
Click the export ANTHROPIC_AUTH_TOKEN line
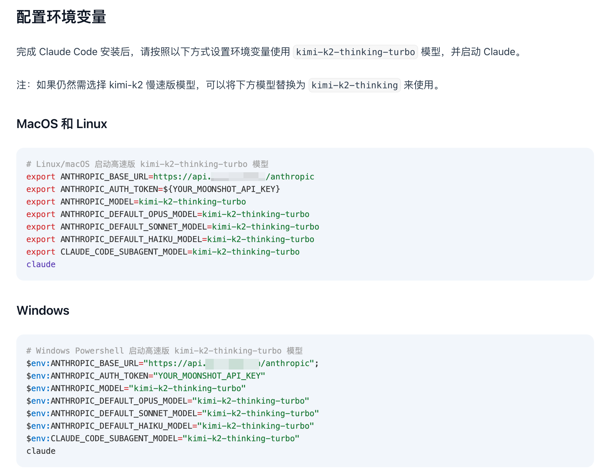tap(153, 189)
